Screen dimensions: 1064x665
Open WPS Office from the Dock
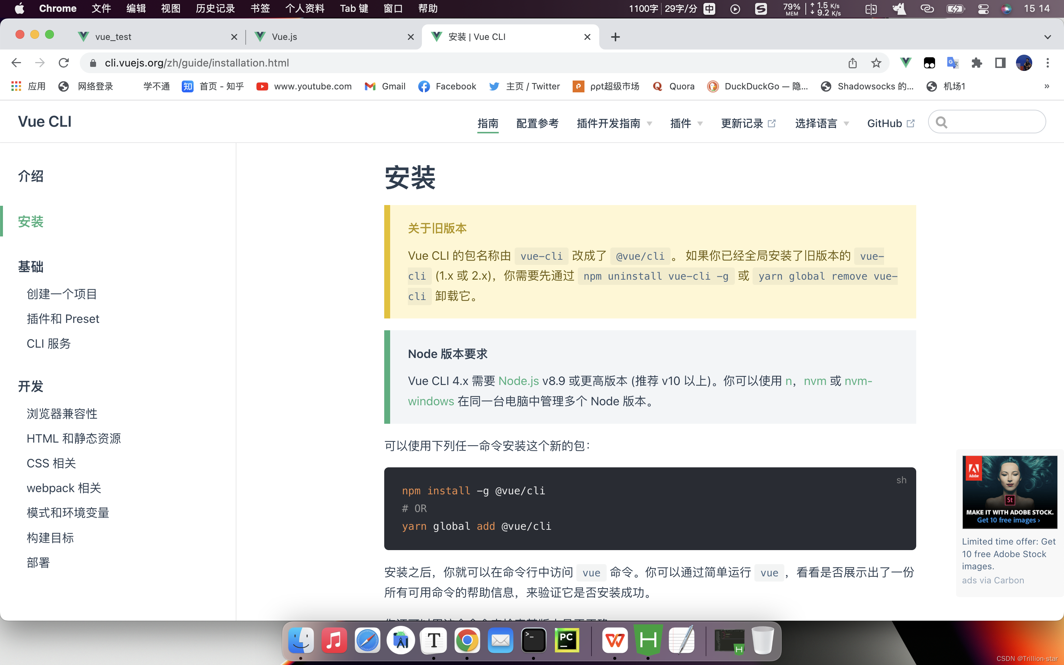pyautogui.click(x=615, y=641)
